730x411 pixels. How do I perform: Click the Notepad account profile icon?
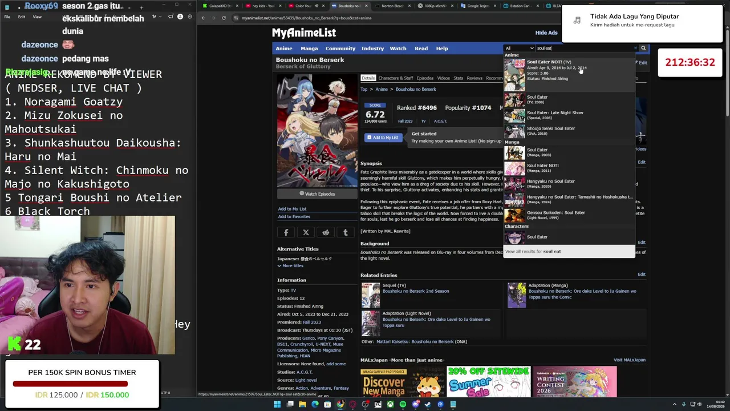pos(180,17)
